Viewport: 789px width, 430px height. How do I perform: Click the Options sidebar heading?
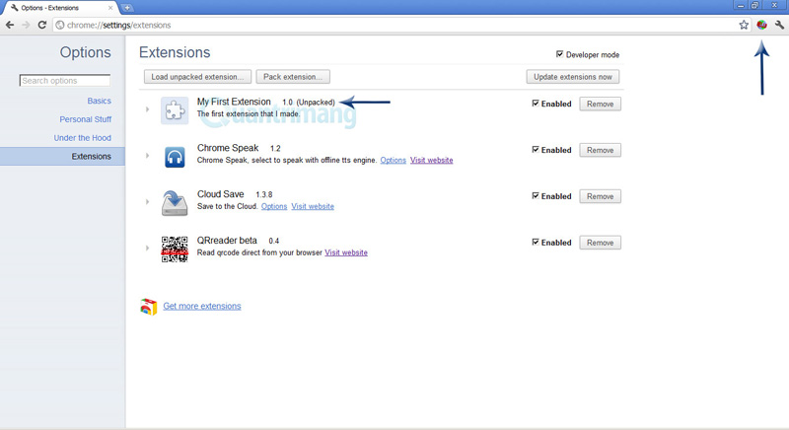[85, 52]
